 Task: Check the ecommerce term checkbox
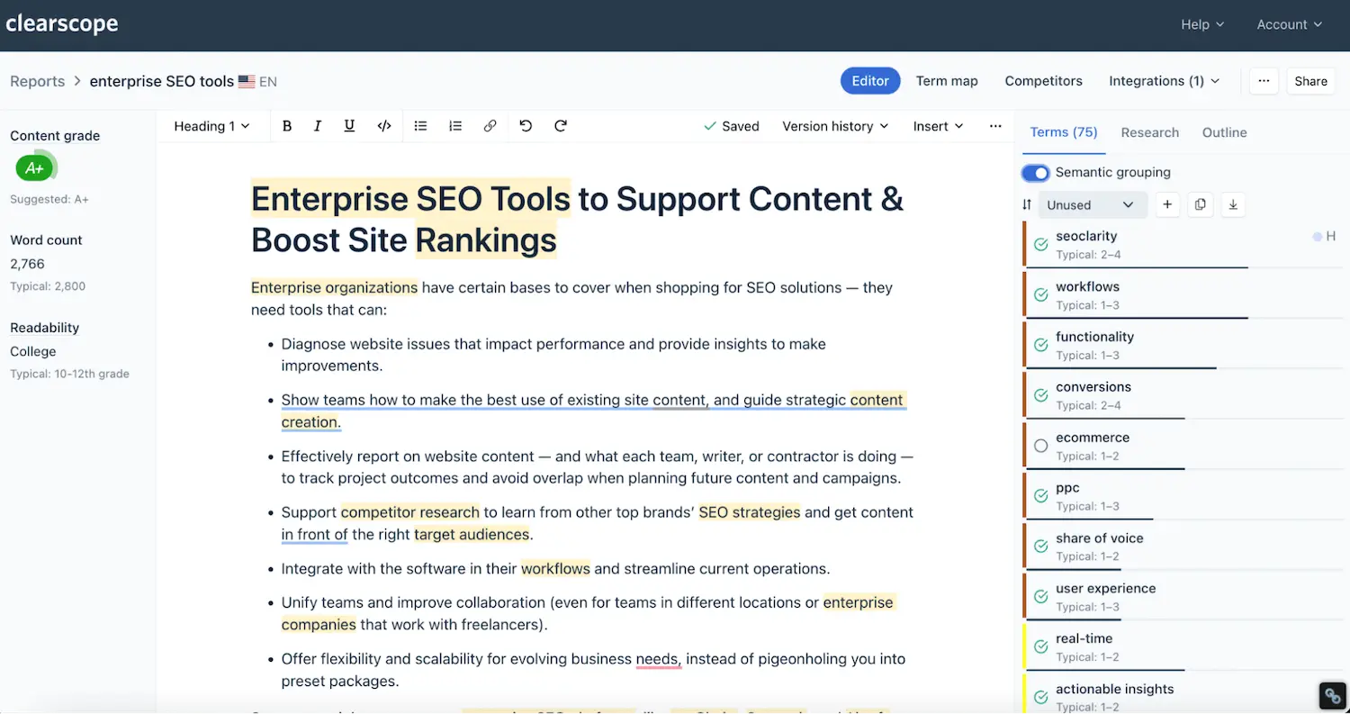(1041, 444)
